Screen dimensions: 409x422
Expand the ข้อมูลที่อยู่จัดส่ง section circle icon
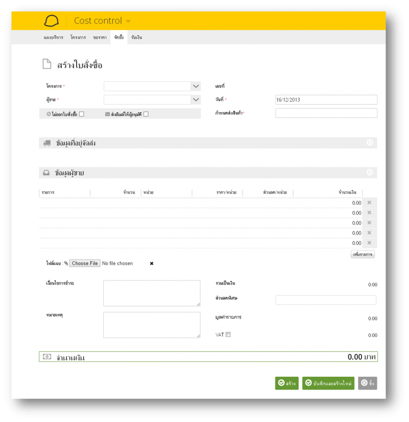[x=370, y=143]
